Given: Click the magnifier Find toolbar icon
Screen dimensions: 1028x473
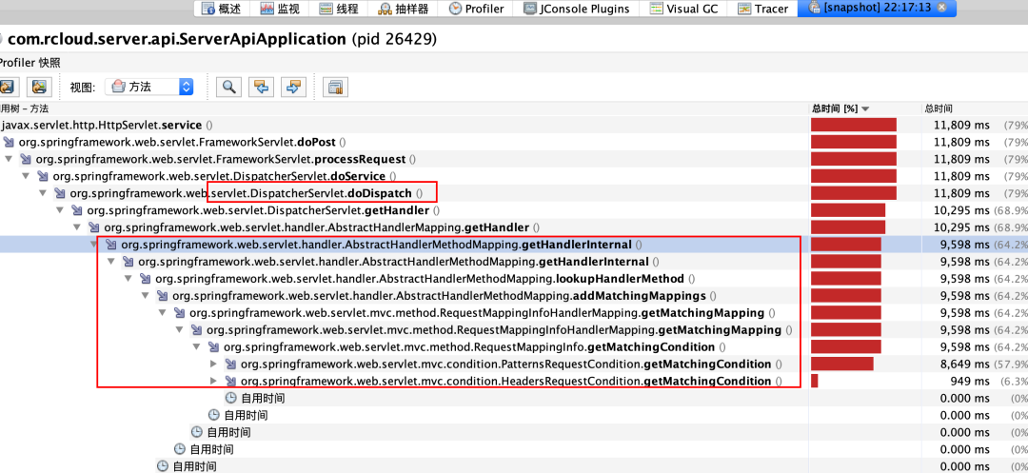Looking at the screenshot, I should click(228, 87).
